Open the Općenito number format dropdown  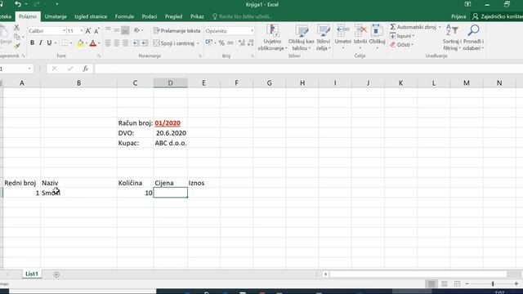[252, 31]
